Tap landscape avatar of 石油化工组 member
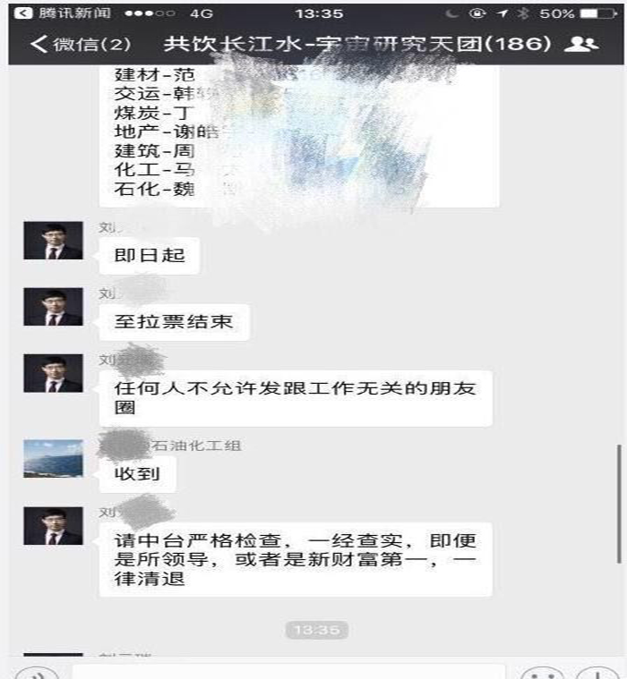627x679 pixels. coord(53,459)
